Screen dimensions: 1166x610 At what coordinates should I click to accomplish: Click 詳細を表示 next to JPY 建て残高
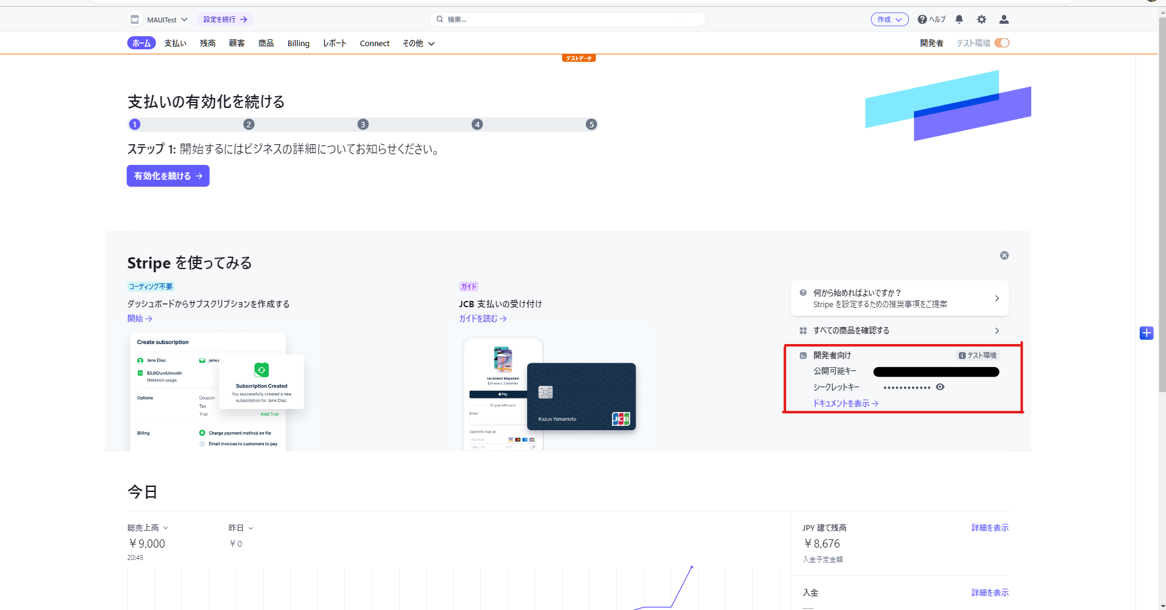coord(990,528)
